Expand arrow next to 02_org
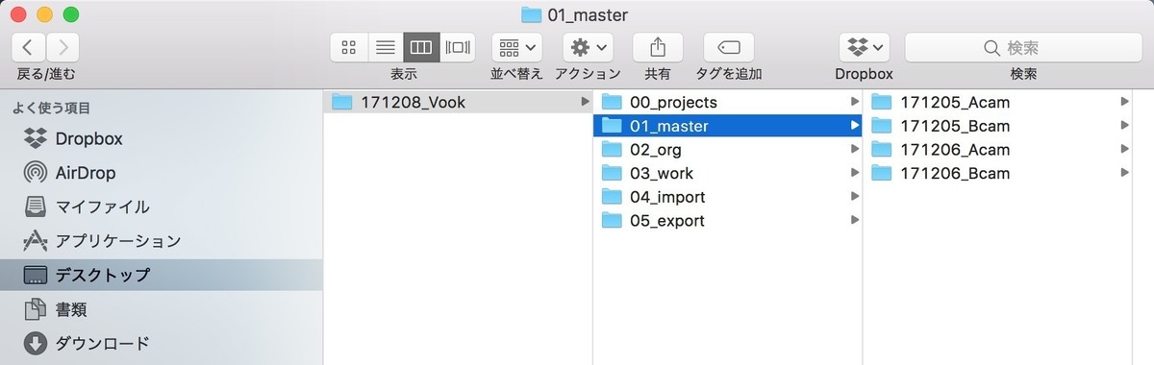The height and width of the screenshot is (365, 1154). 855,149
